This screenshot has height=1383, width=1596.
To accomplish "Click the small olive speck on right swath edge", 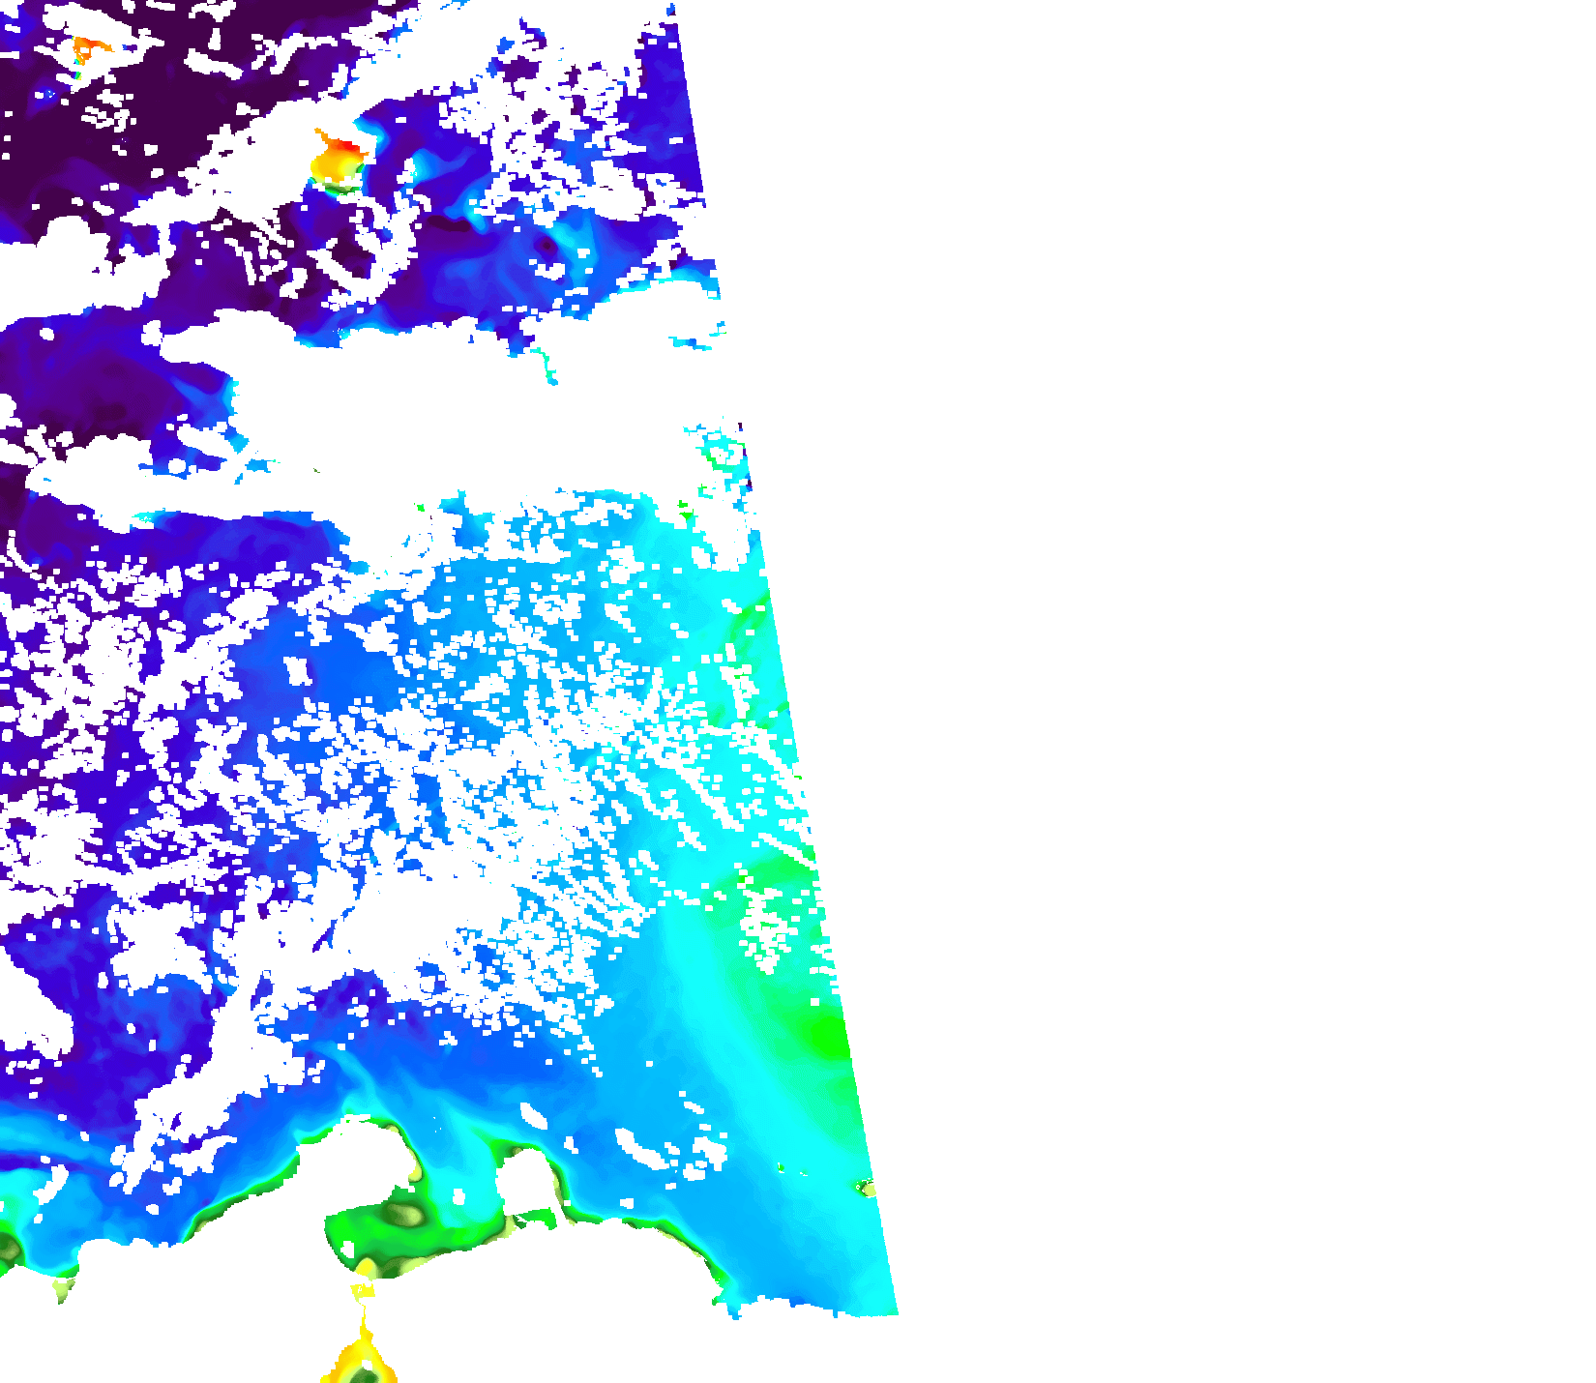I will point(864,1188).
